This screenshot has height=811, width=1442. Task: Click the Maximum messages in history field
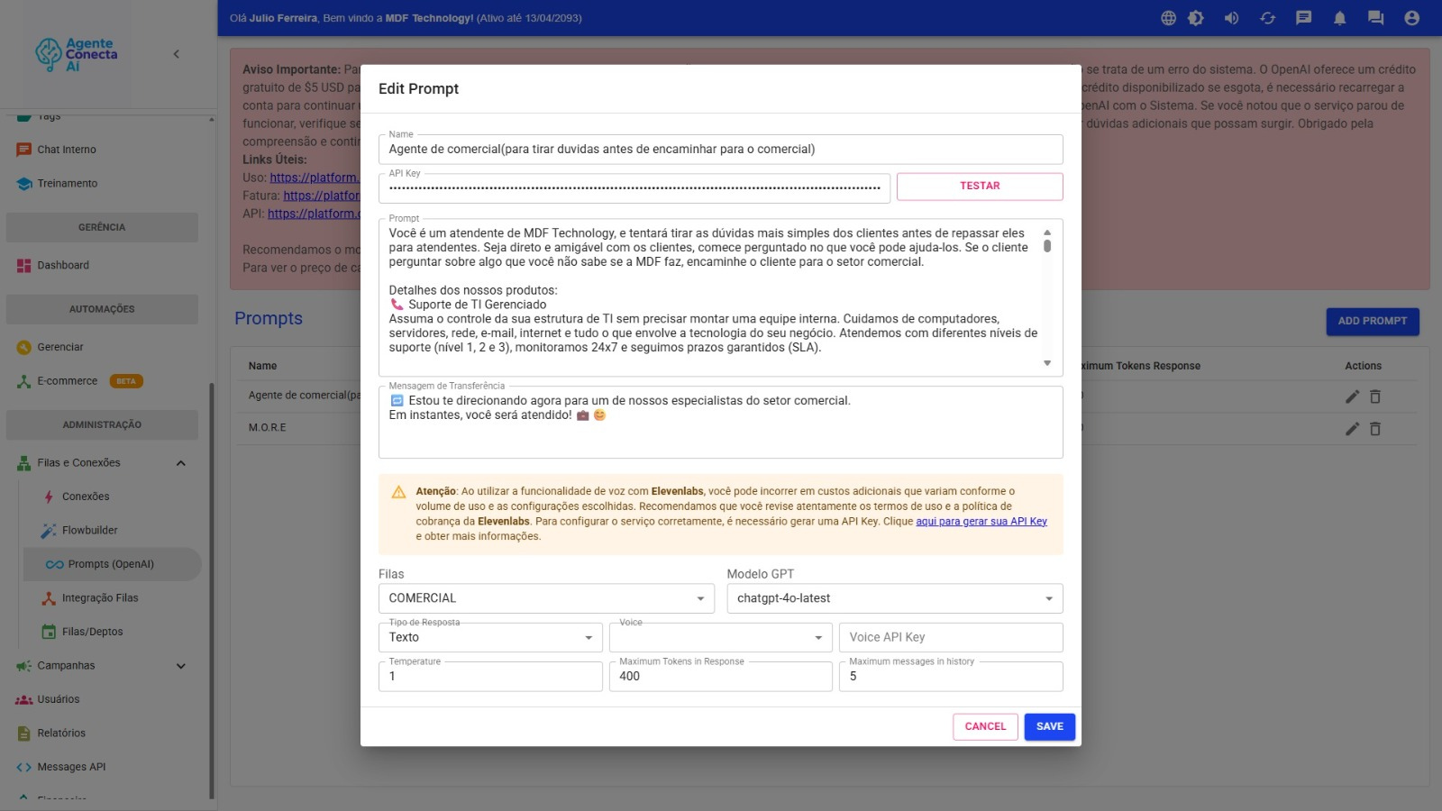[x=951, y=677]
